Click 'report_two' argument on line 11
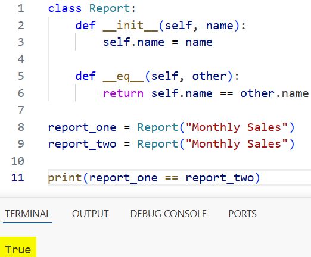Screen dimensions: 311x257 tap(220, 178)
